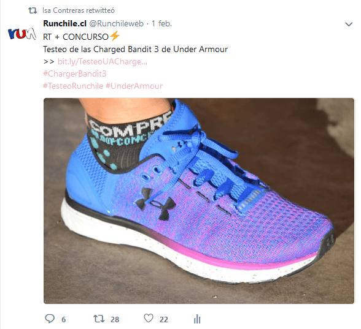Open the #ChargerBandit3 hashtag

75,74
